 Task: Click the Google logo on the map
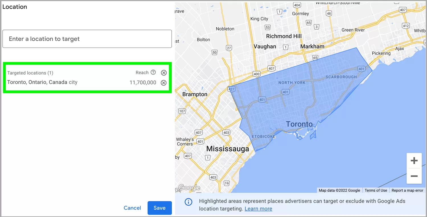[189, 188]
